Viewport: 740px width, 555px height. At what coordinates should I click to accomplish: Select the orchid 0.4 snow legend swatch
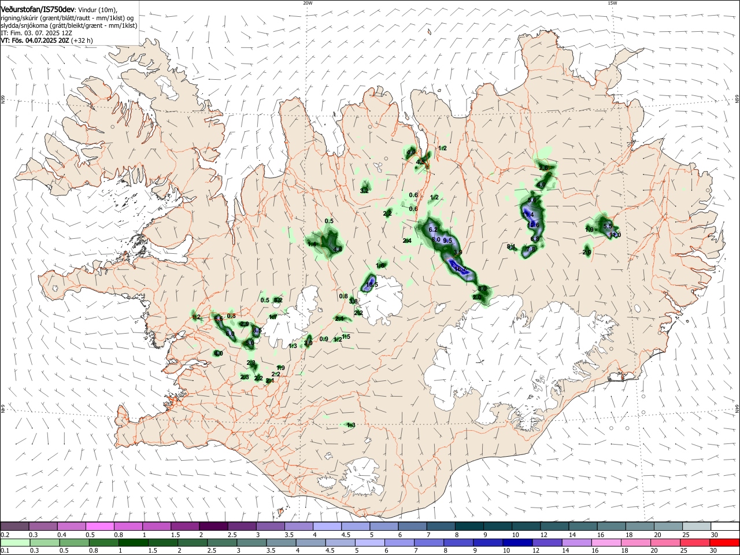(x=71, y=526)
